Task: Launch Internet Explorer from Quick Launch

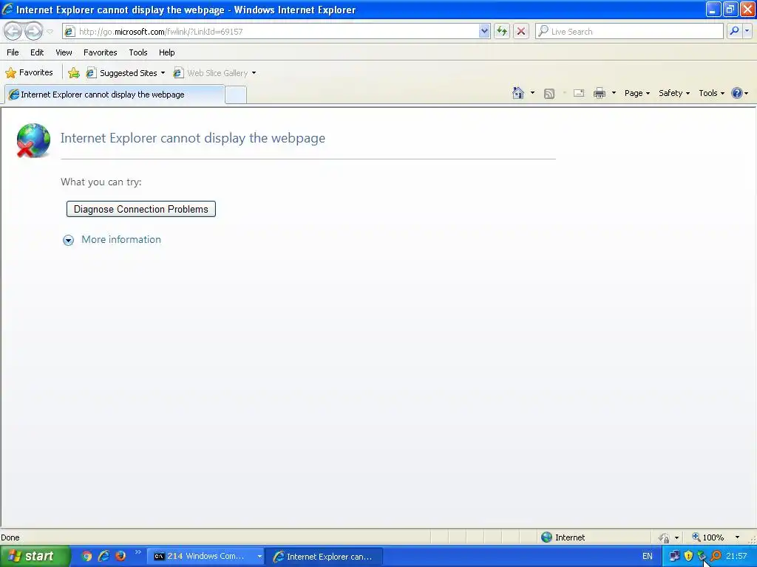Action: [103, 556]
